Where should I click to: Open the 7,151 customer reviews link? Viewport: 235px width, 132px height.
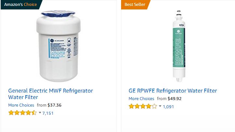coord(48,113)
